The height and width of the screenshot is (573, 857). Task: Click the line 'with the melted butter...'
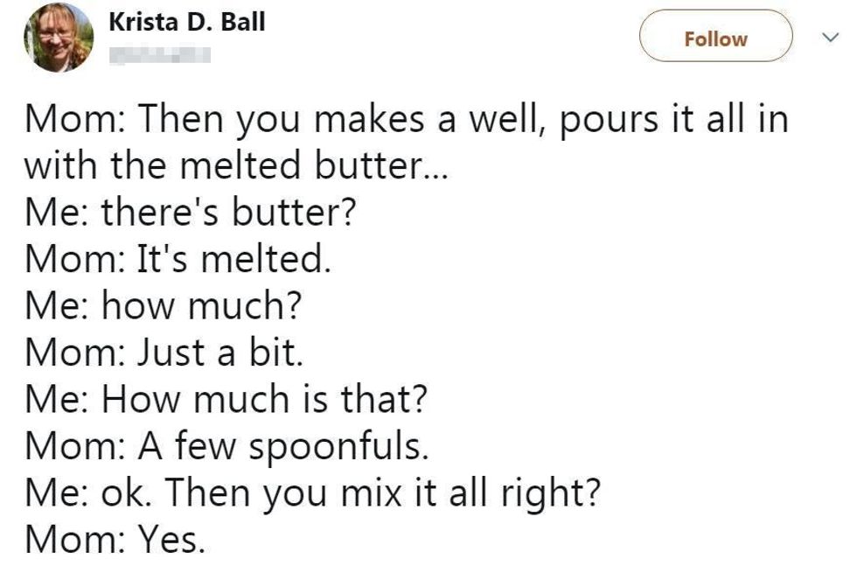[x=236, y=164]
